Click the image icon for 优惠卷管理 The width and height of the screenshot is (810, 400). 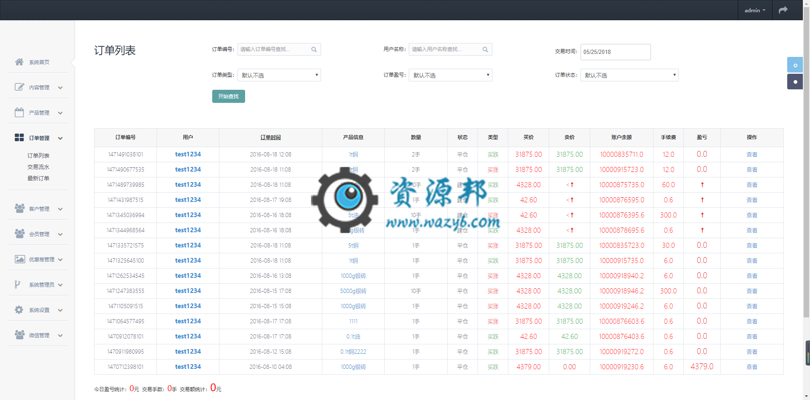tap(19, 259)
